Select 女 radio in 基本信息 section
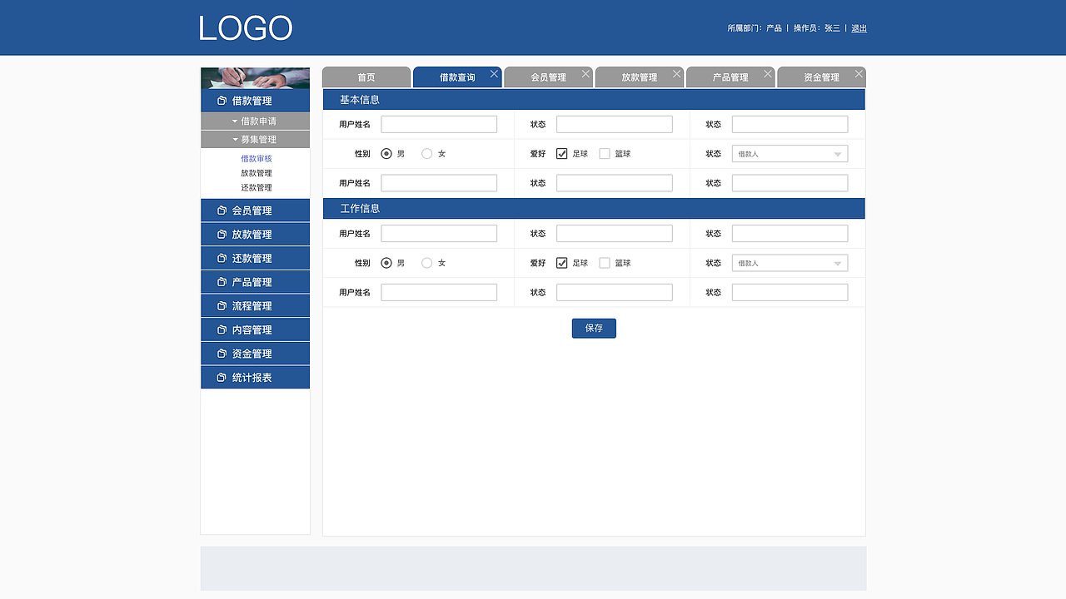The height and width of the screenshot is (599, 1066). (427, 154)
